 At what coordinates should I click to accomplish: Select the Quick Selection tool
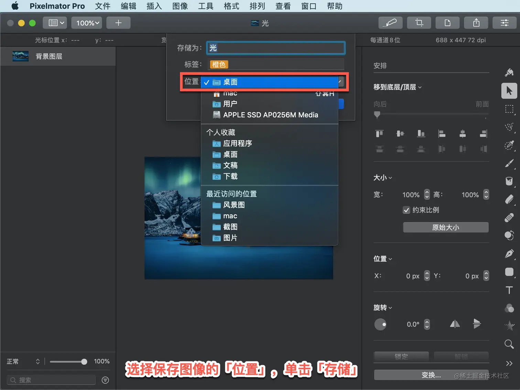point(509,127)
